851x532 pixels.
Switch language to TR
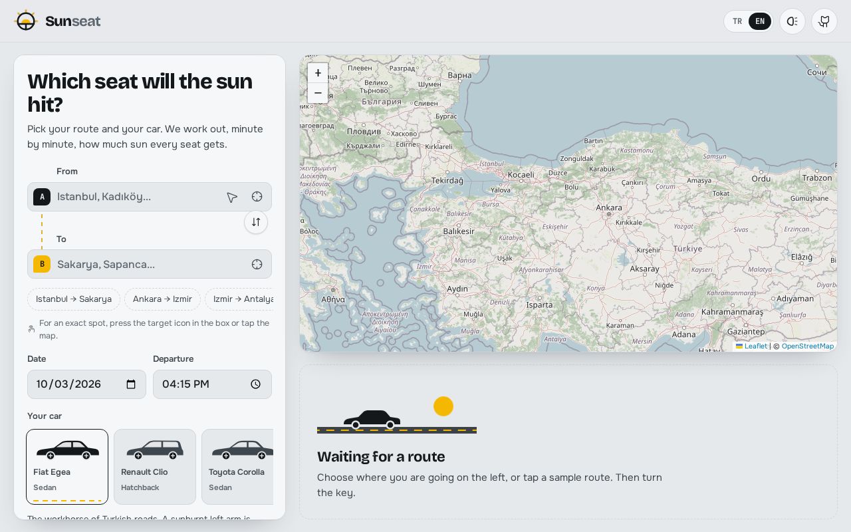737,21
